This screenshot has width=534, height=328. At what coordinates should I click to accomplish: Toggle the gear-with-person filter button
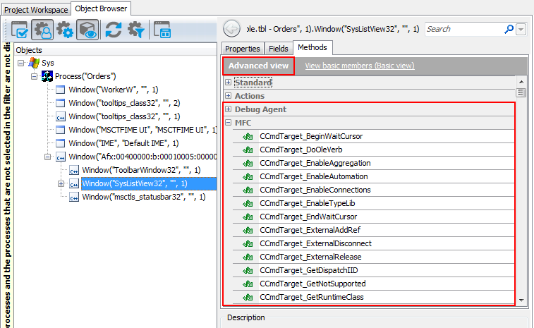click(x=43, y=30)
